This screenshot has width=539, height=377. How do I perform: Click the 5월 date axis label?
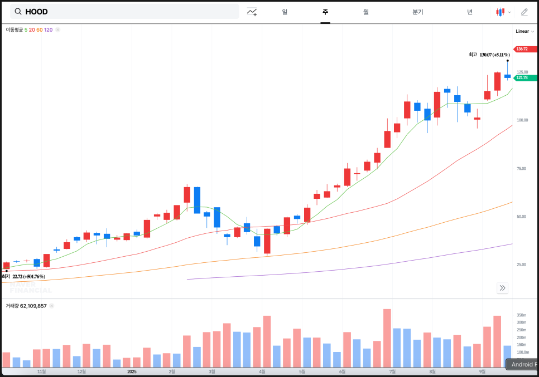(302, 371)
